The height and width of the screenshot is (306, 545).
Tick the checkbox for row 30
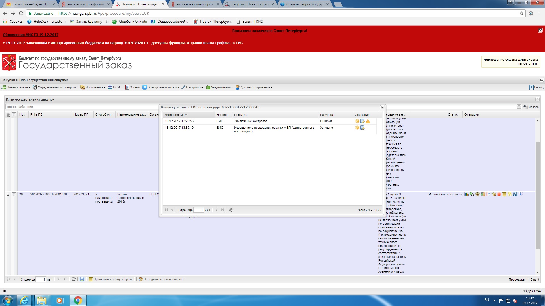[14, 194]
